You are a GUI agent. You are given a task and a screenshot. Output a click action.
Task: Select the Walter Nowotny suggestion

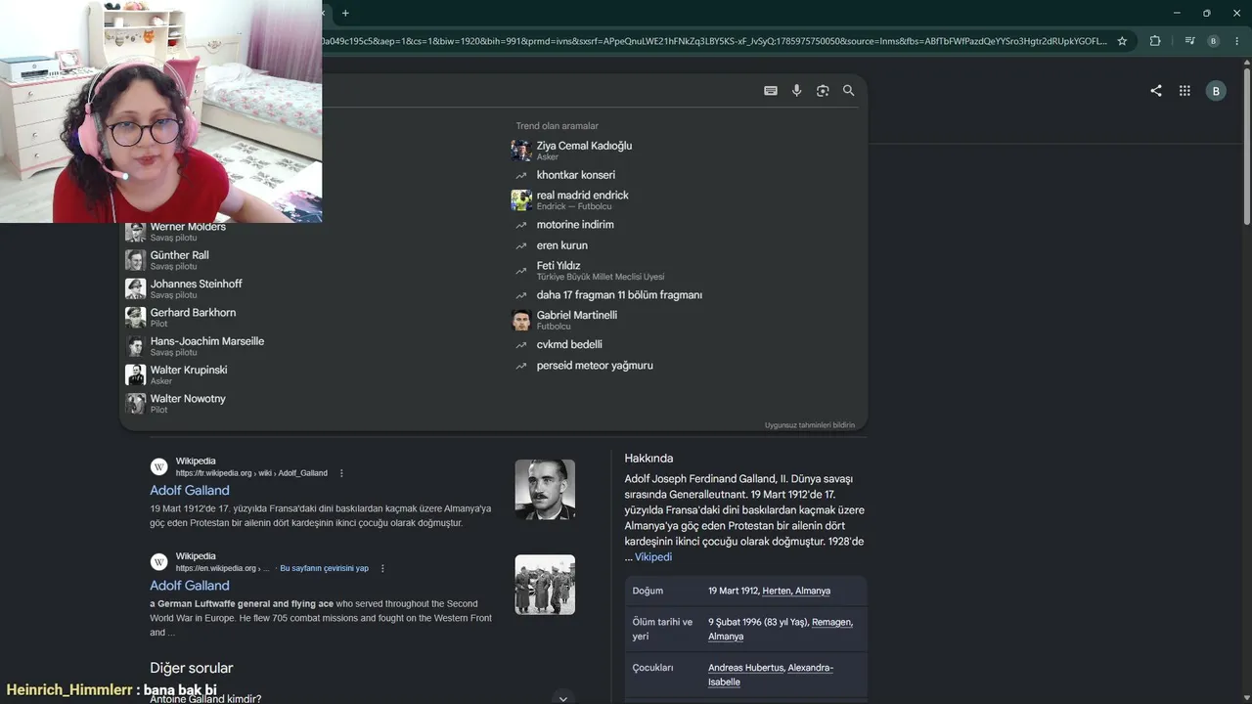[x=176, y=403]
